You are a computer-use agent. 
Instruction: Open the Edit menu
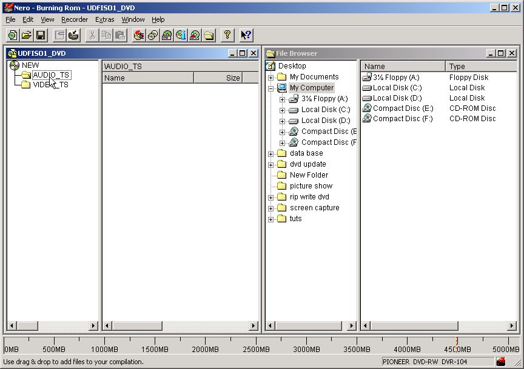point(28,19)
